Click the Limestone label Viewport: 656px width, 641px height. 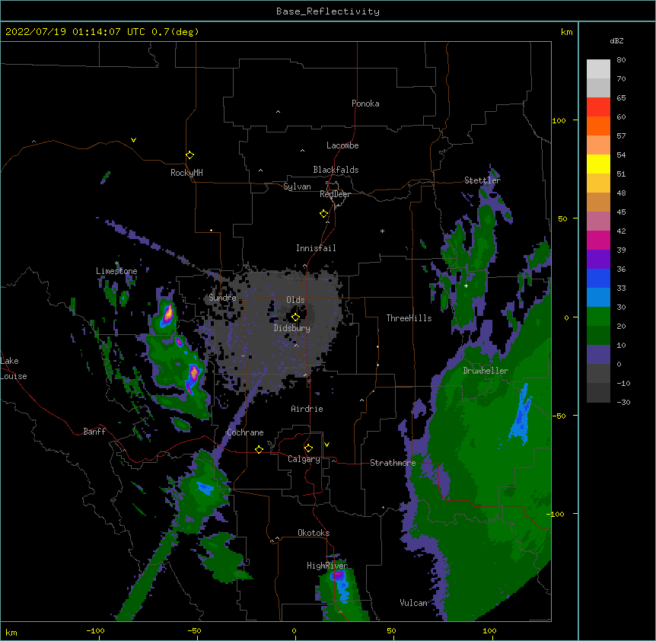pos(116,271)
